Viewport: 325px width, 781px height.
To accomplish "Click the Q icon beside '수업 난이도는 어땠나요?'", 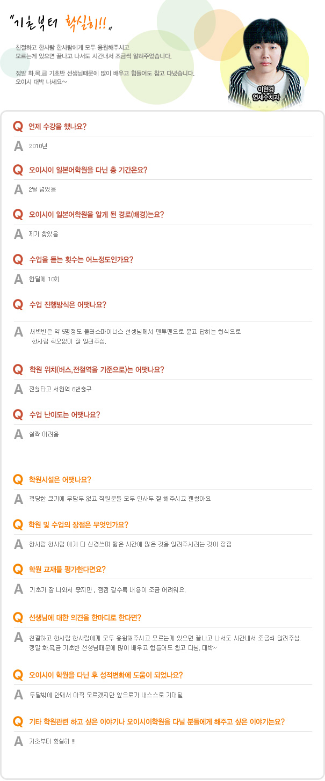I will (x=18, y=414).
